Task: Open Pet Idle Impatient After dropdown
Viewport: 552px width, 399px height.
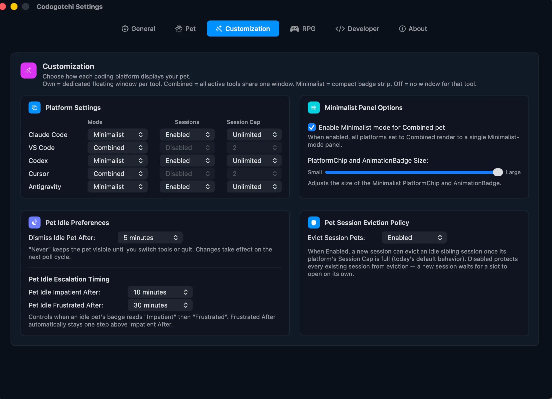Action: (160, 292)
